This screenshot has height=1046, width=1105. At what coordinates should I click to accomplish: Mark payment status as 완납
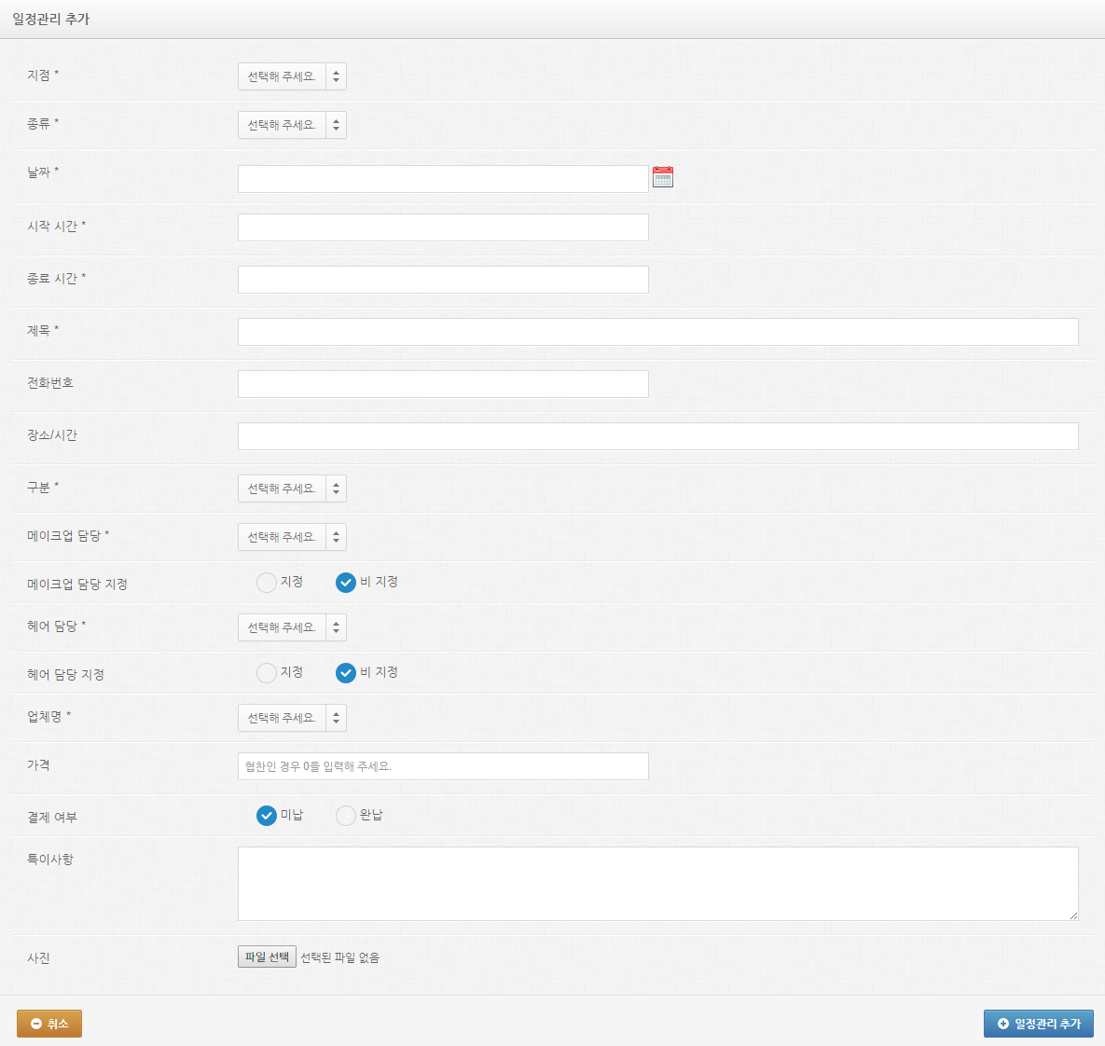[x=346, y=816]
